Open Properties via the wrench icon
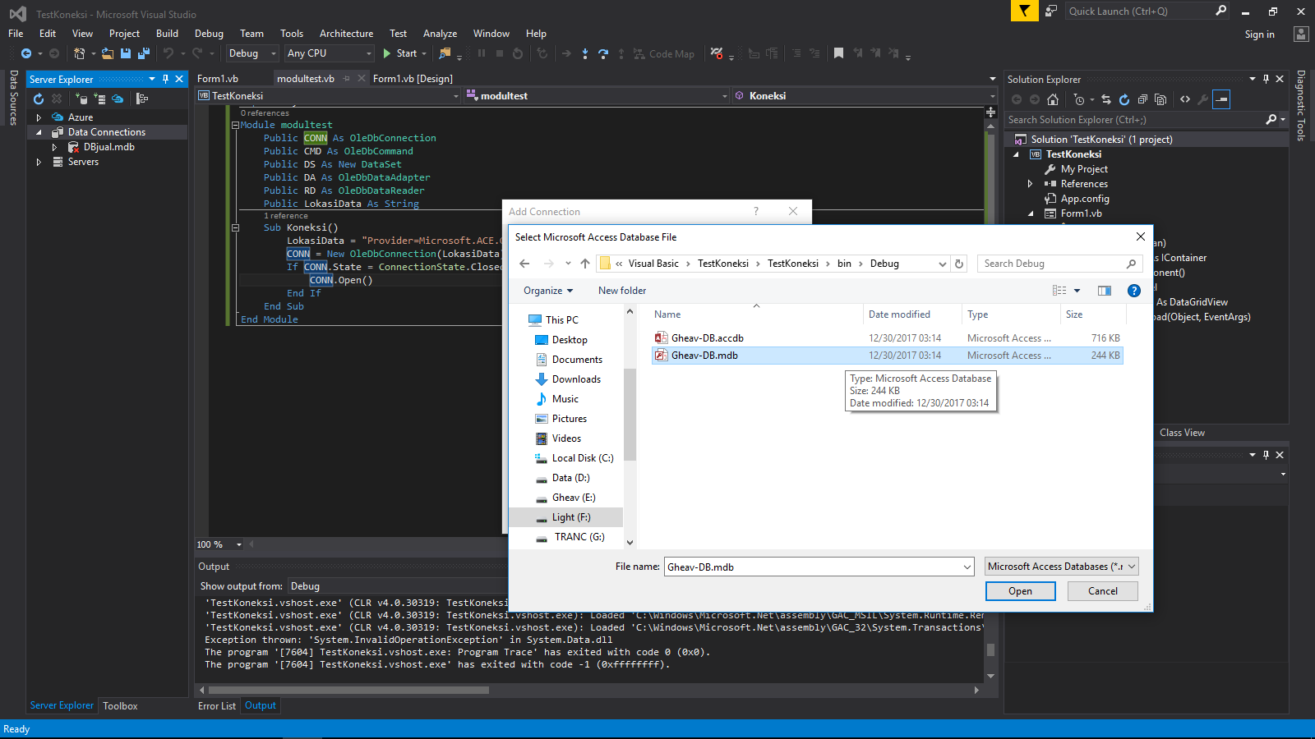This screenshot has height=739, width=1315. pyautogui.click(x=1202, y=99)
